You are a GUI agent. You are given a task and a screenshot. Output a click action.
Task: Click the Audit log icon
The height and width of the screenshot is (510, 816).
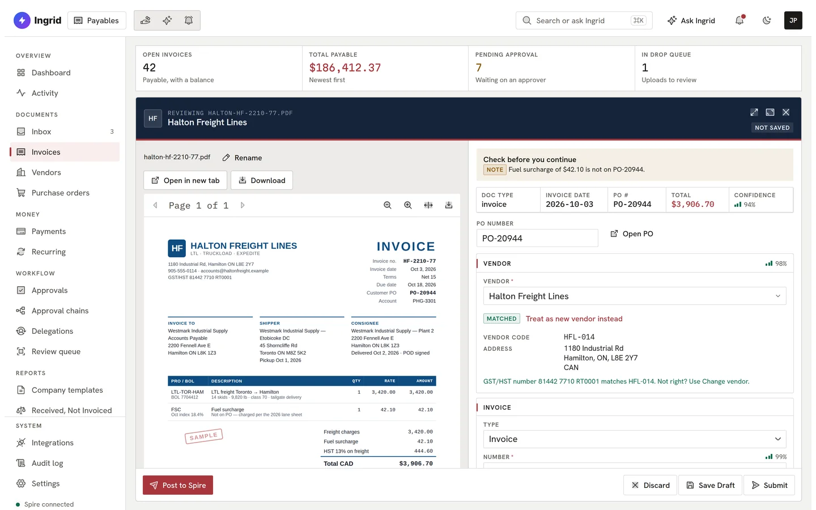click(21, 463)
